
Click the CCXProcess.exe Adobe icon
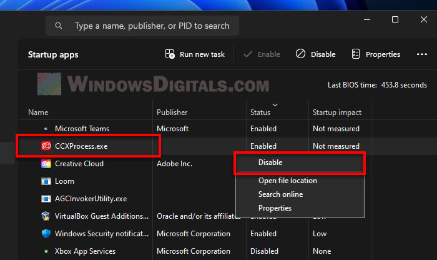(x=46, y=146)
